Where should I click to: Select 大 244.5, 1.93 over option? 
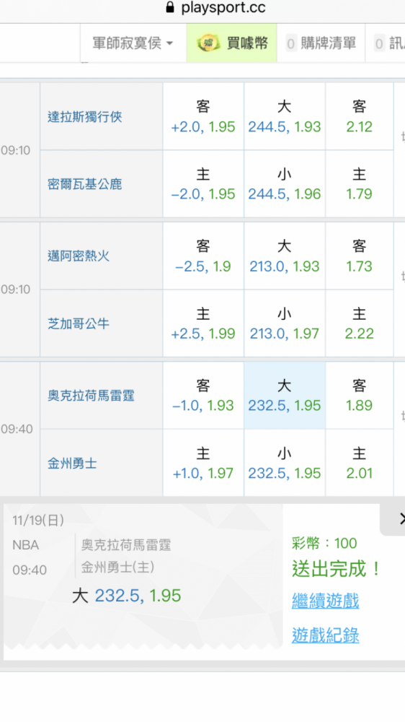pyautogui.click(x=285, y=116)
